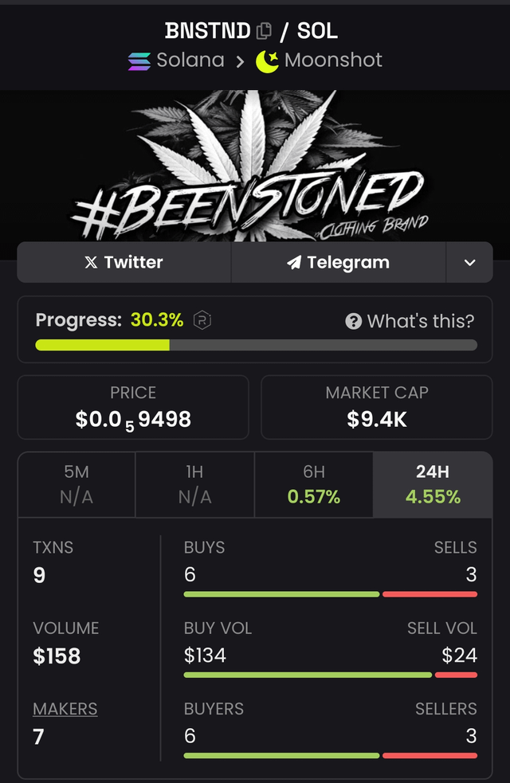Click the Moonshot moon icon
The image size is (510, 783).
tap(267, 61)
